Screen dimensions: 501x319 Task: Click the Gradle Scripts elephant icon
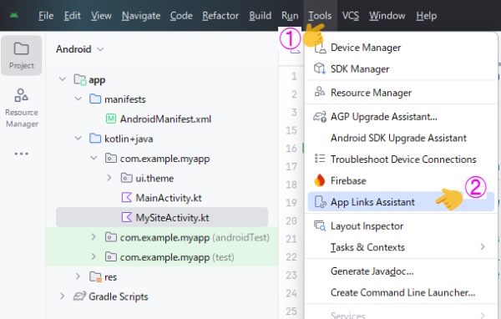[80, 296]
